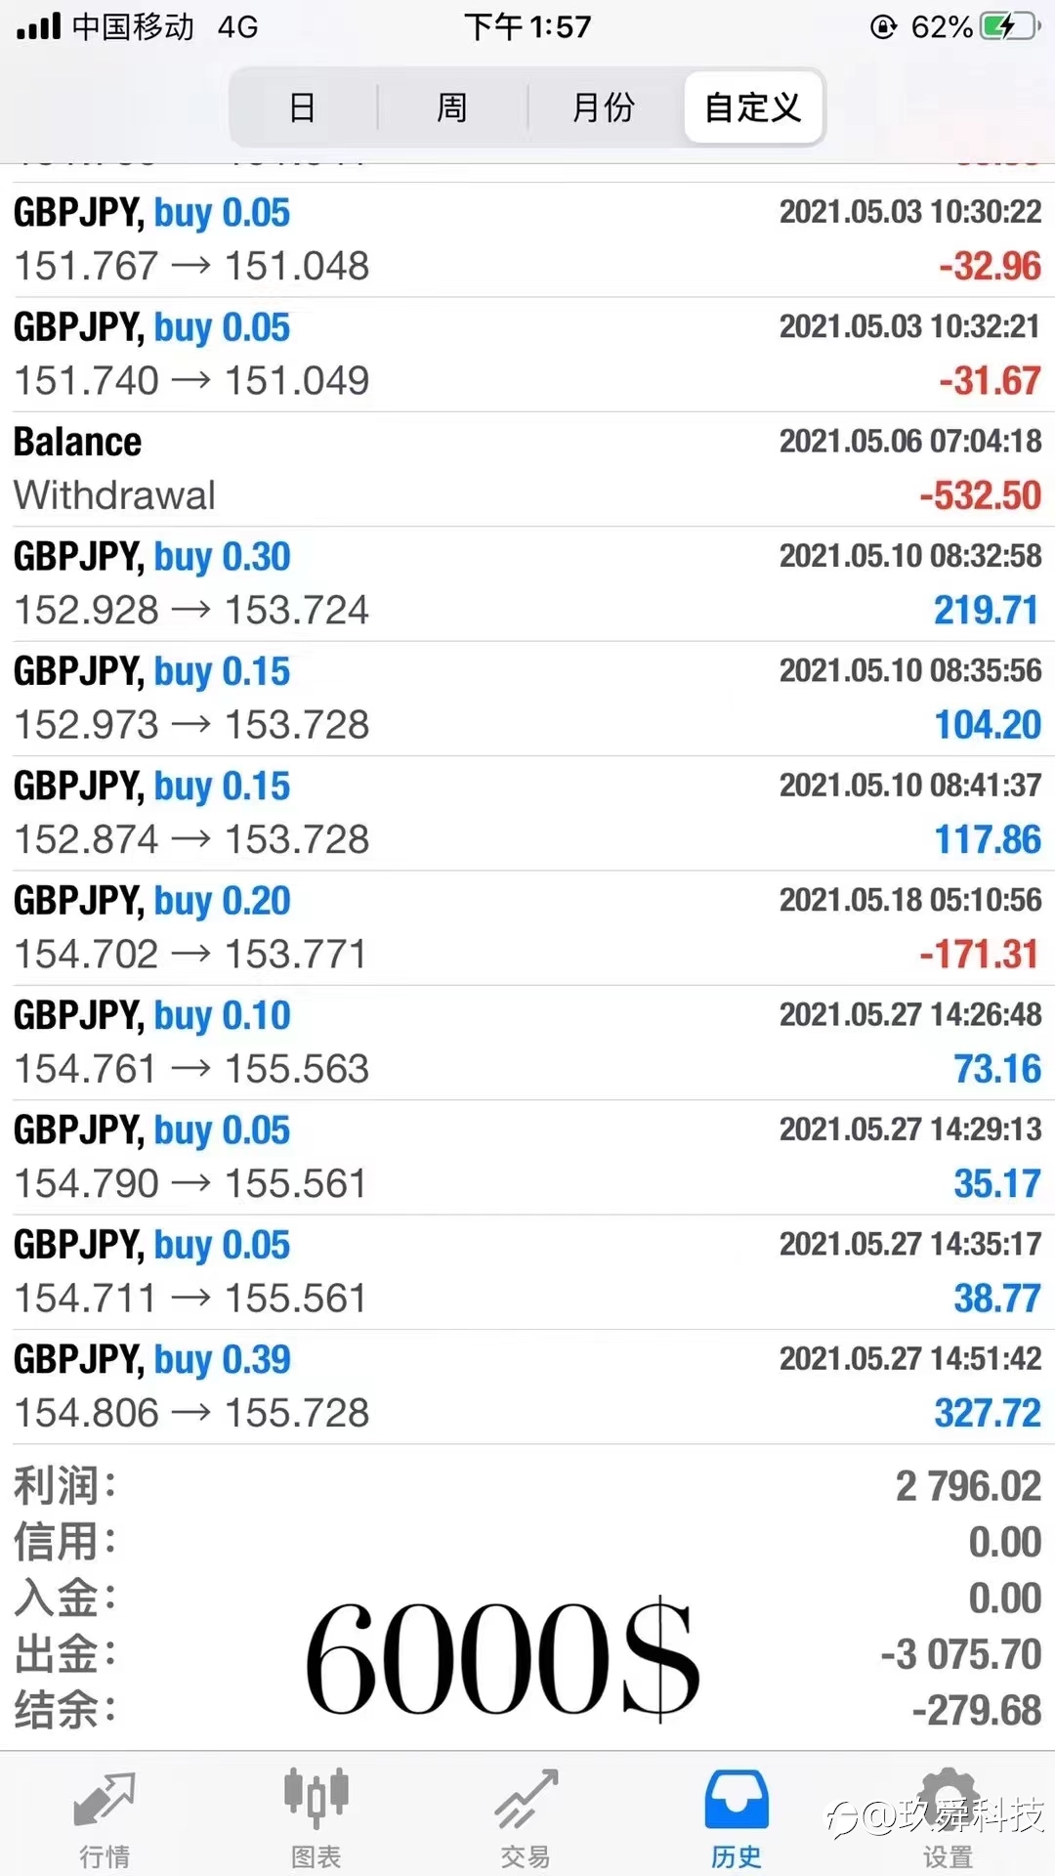The height and width of the screenshot is (1876, 1055).
Task: Select the 自定义 custom period tab
Action: [753, 107]
